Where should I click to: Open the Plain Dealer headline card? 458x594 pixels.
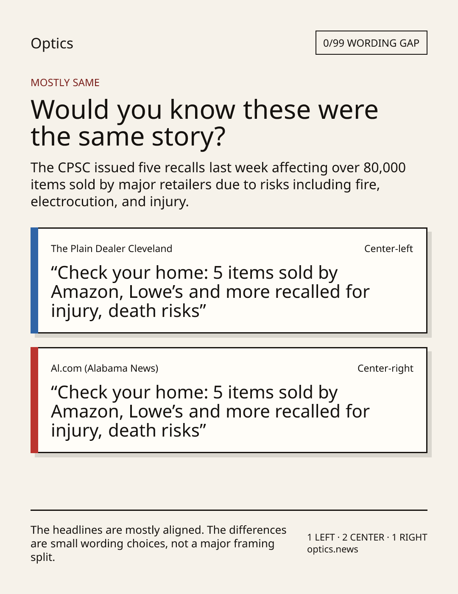click(229, 280)
